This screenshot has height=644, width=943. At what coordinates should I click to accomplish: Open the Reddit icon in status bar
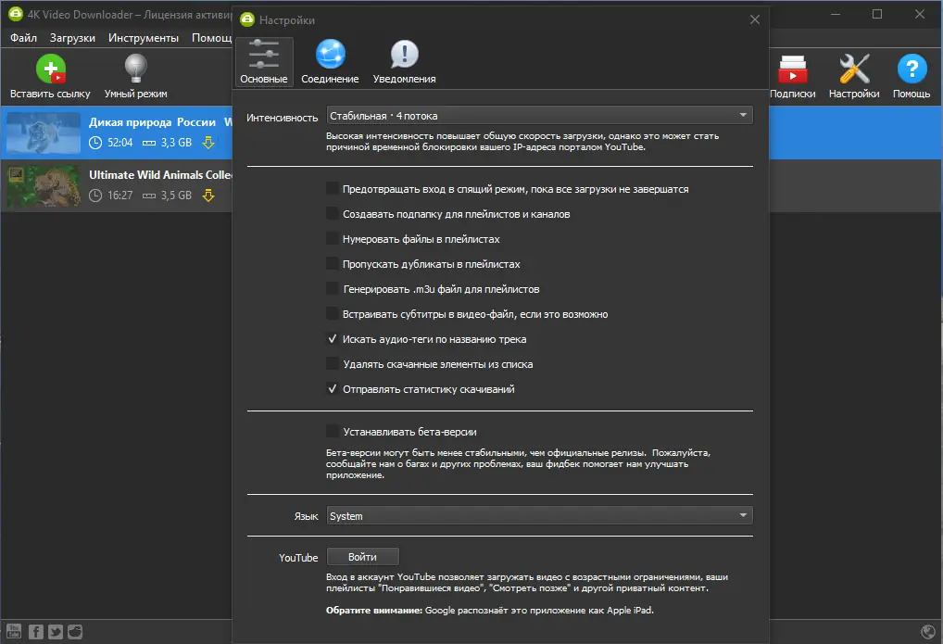pyautogui.click(x=75, y=631)
